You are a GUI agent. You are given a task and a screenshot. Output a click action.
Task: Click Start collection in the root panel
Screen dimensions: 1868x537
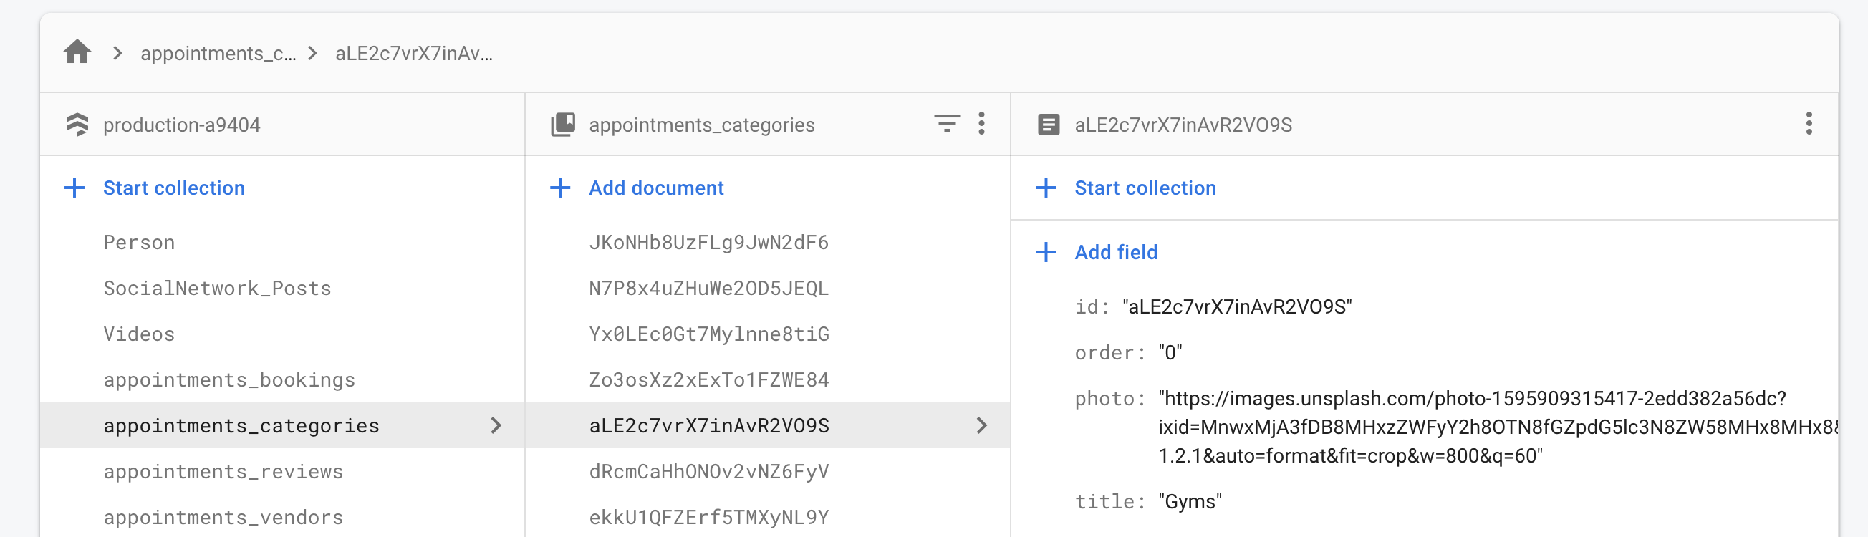(x=173, y=188)
